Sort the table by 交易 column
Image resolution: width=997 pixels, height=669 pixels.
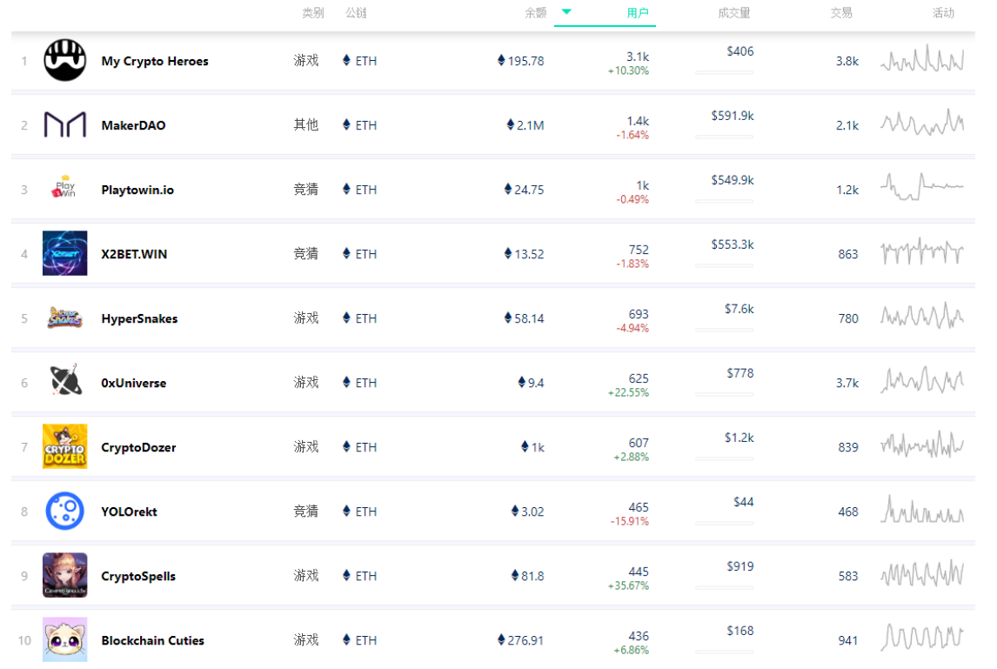841,13
